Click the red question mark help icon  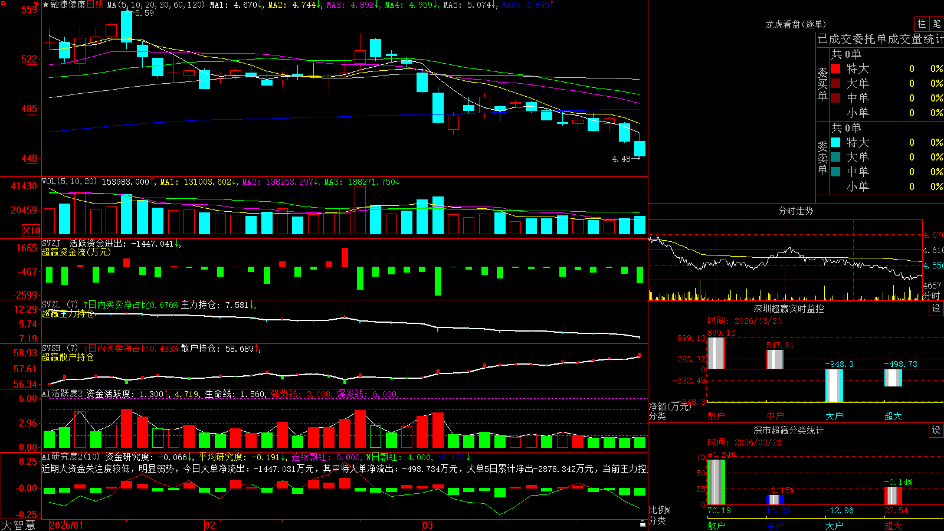pyautogui.click(x=37, y=4)
